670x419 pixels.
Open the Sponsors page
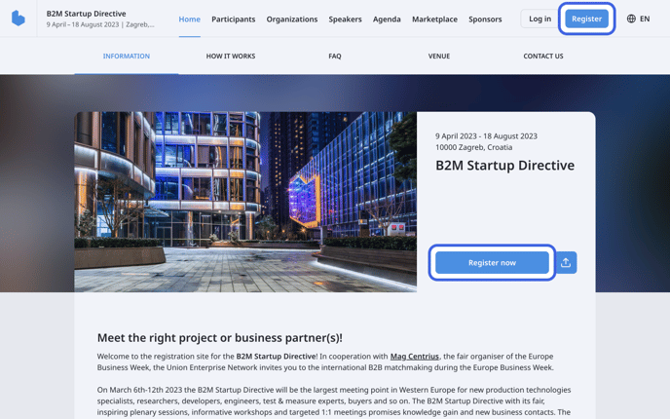pos(485,19)
